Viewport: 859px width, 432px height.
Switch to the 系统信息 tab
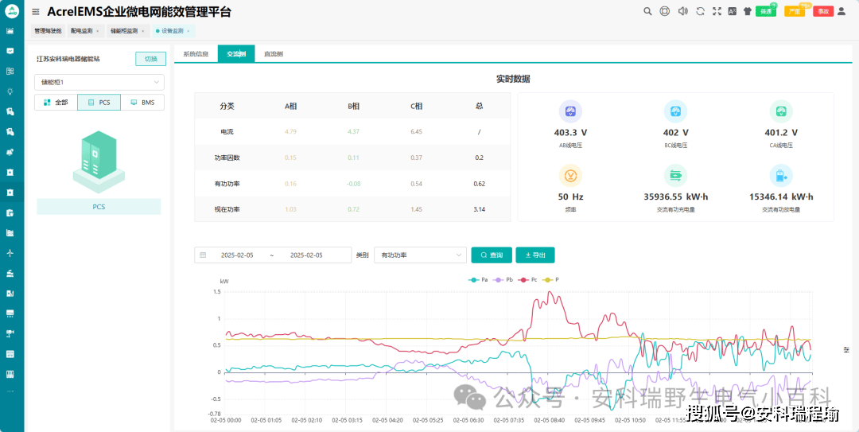(196, 54)
